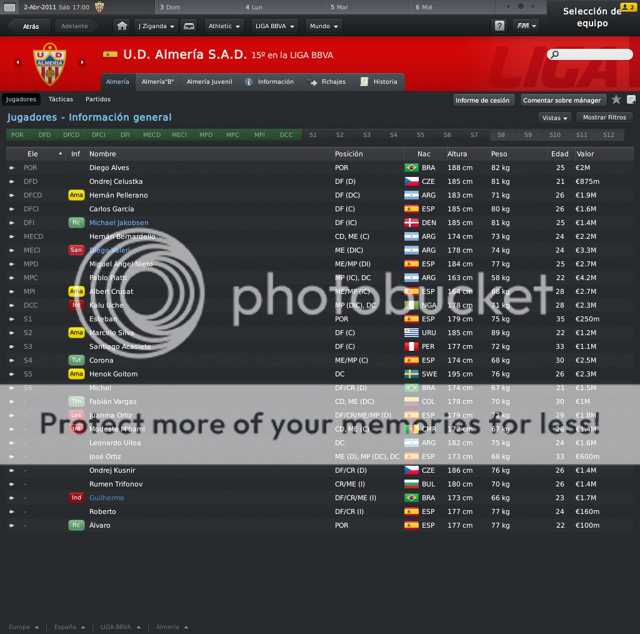Click the inbox tray icon next to J Ziganda
This screenshot has width=640, height=634.
(189, 26)
